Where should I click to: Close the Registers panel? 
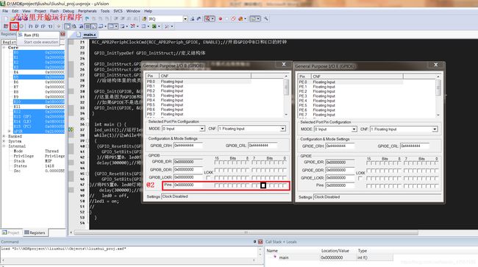(x=63, y=34)
